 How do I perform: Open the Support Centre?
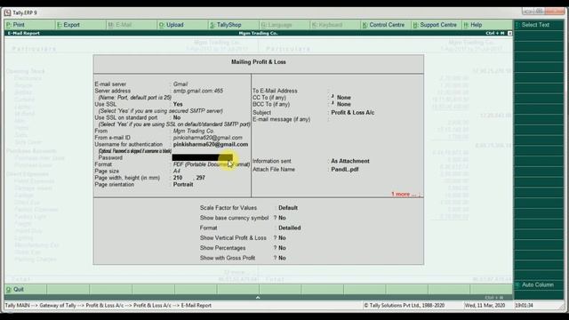435,25
